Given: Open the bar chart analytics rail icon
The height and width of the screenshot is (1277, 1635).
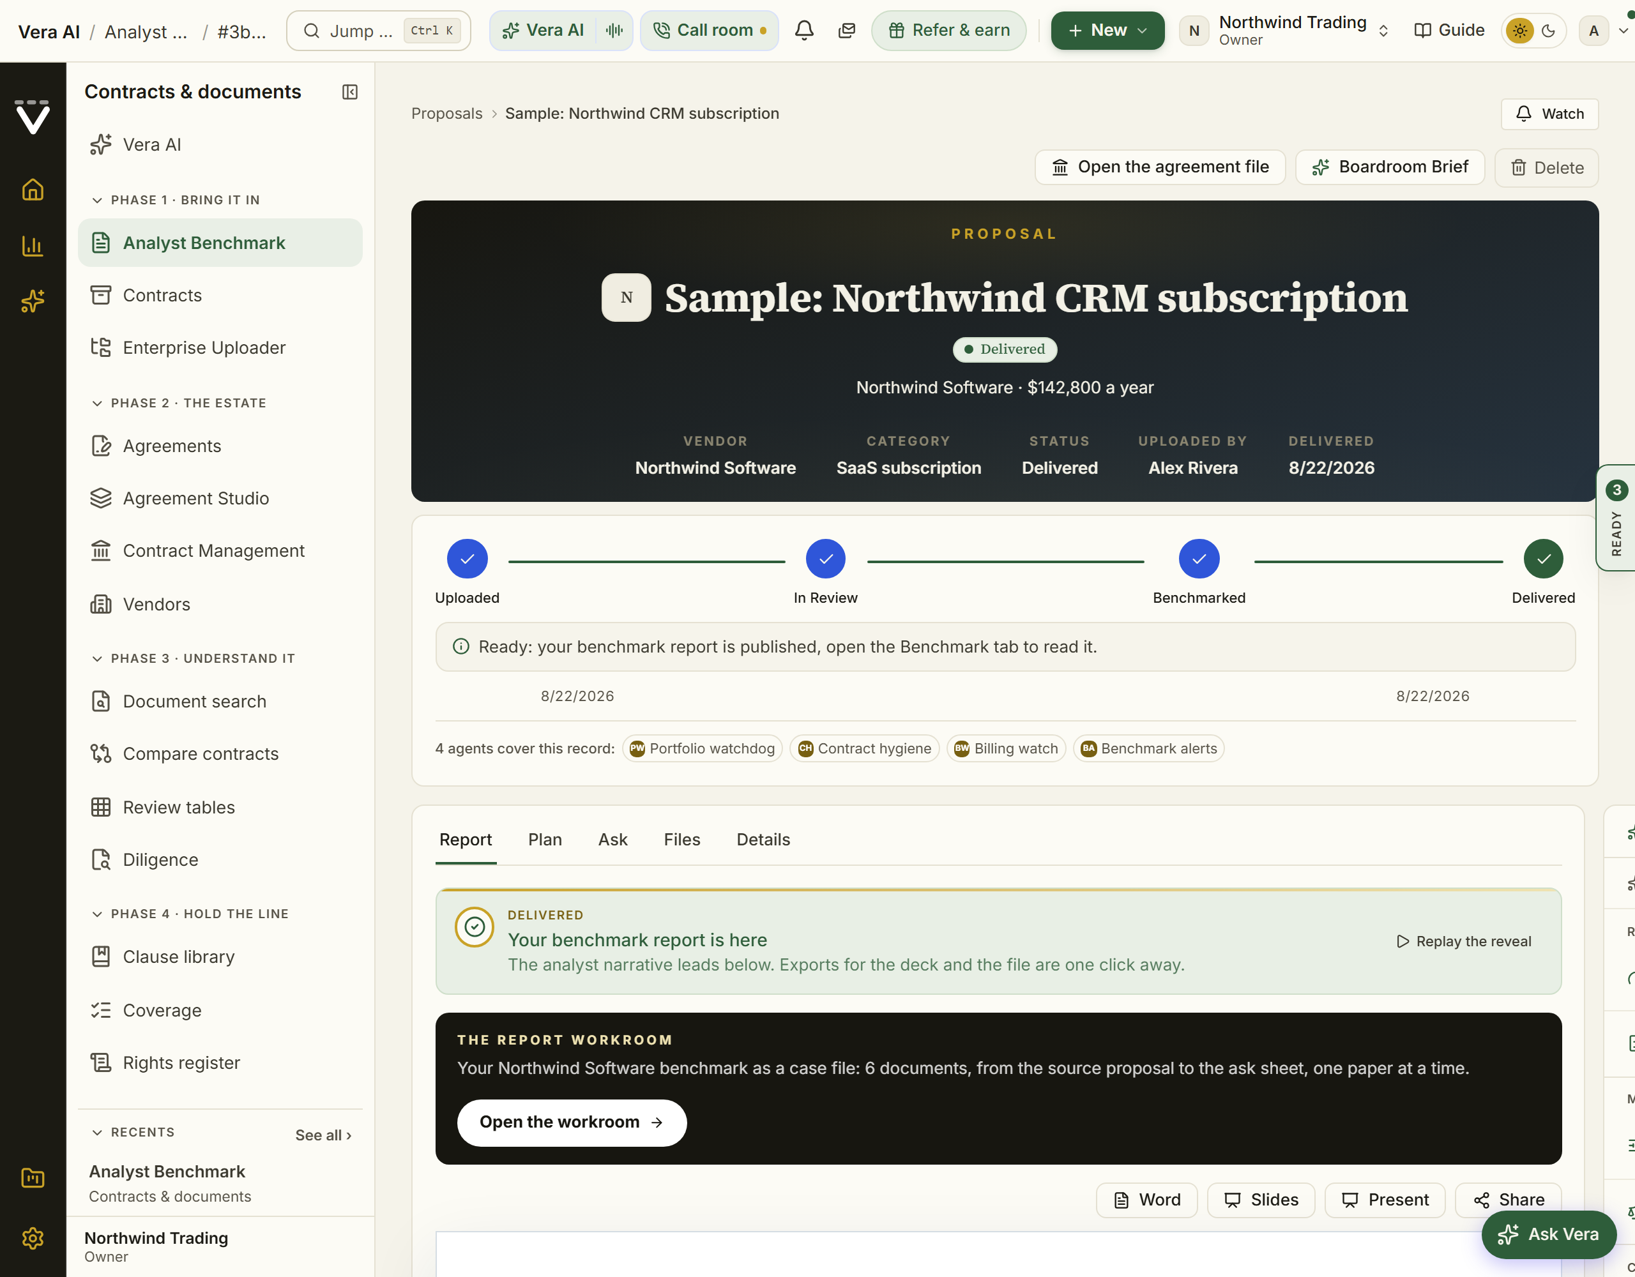Looking at the screenshot, I should coord(32,246).
